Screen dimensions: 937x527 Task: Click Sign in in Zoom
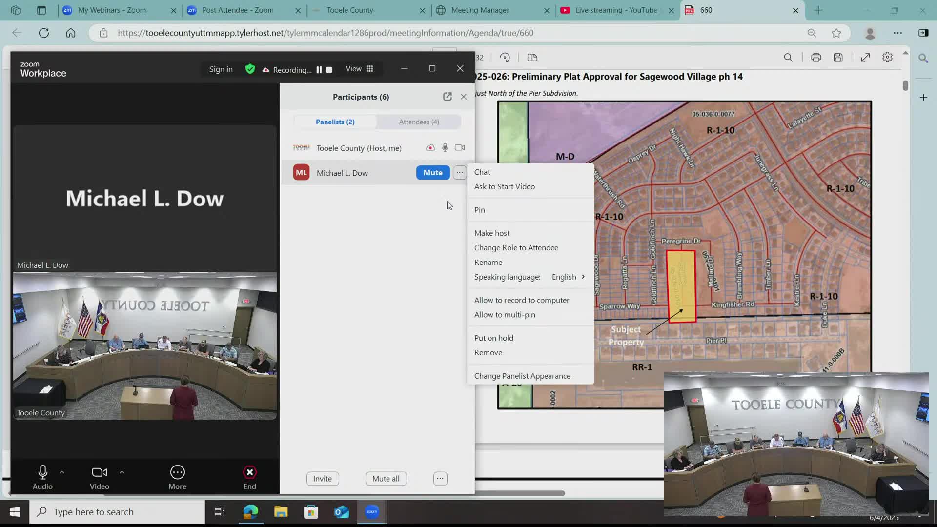click(221, 69)
